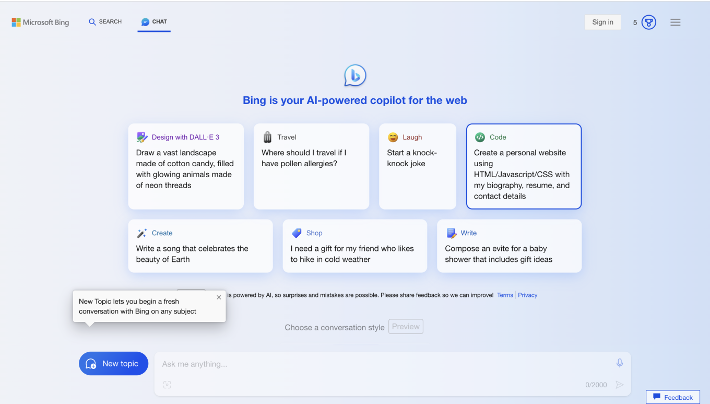Open the hamburger menu icon
Screen dimensions: 710x404
(675, 22)
